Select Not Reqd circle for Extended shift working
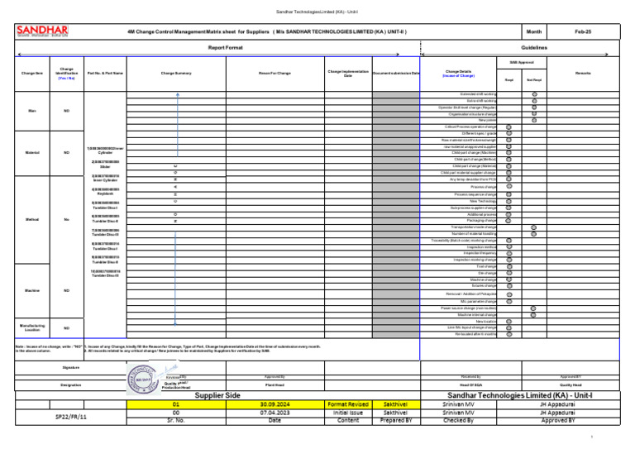Image resolution: width=635 pixels, height=449 pixels. click(x=535, y=94)
